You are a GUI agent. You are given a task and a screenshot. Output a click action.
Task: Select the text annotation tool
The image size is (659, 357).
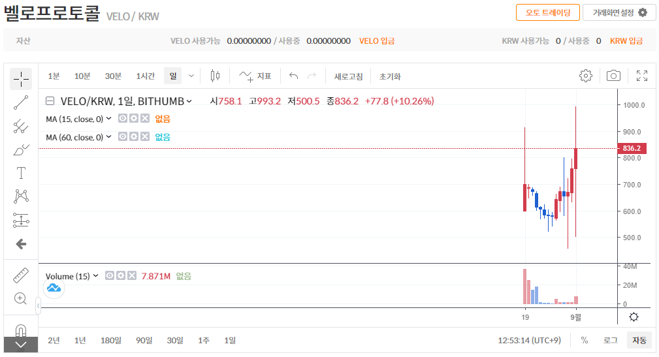tap(21, 173)
